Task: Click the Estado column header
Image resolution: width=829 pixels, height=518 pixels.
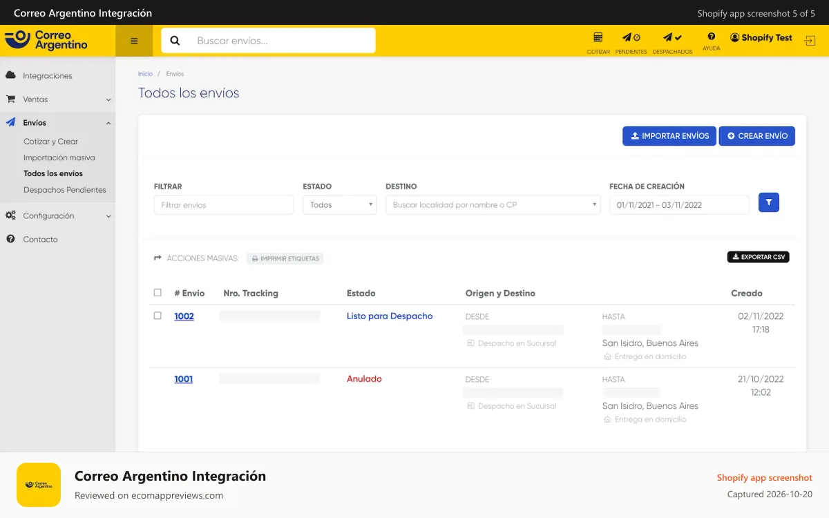Action: (361, 294)
